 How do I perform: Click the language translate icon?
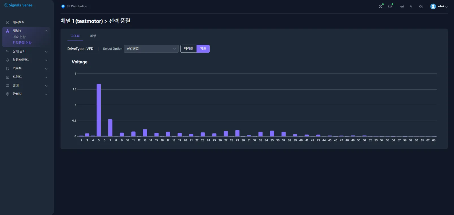coord(411,7)
